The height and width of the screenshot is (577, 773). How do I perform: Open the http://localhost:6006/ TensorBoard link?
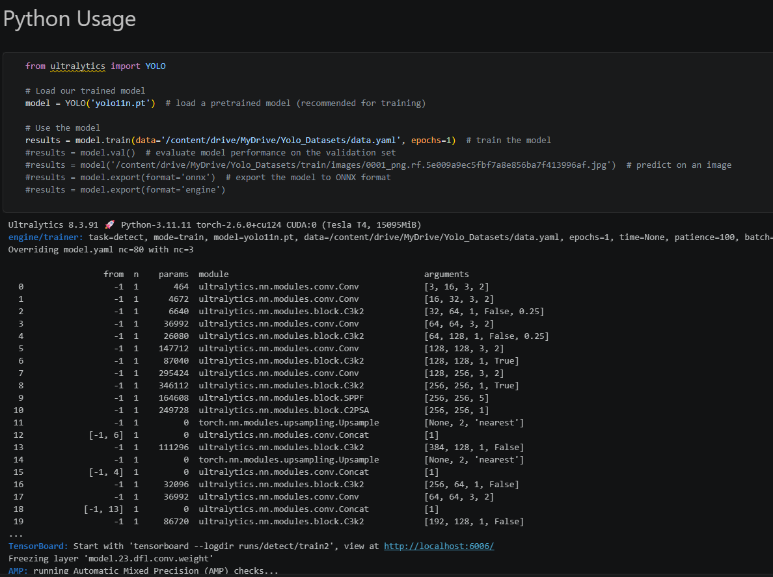tap(439, 546)
